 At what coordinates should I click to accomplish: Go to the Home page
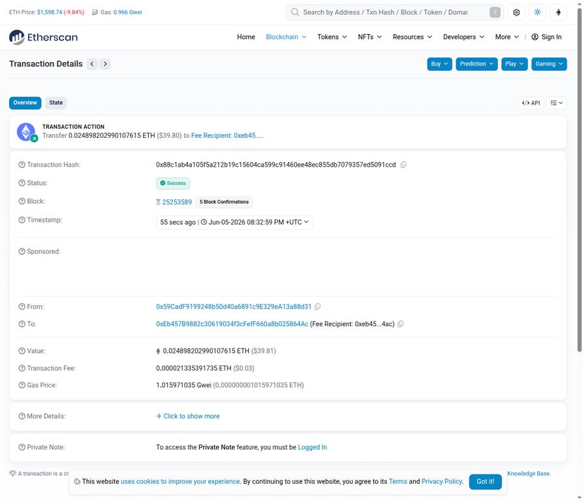pyautogui.click(x=245, y=37)
